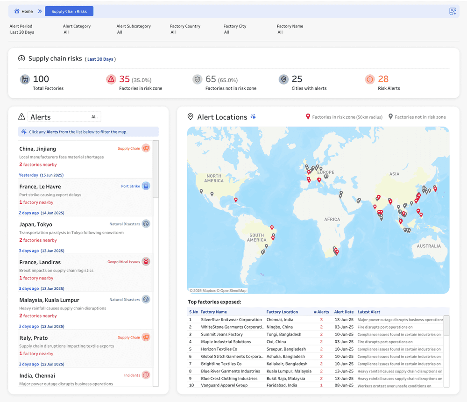467x402 pixels.
Task: Click the Geopolitical Issues icon on Landiras alert
Action: pos(146,262)
